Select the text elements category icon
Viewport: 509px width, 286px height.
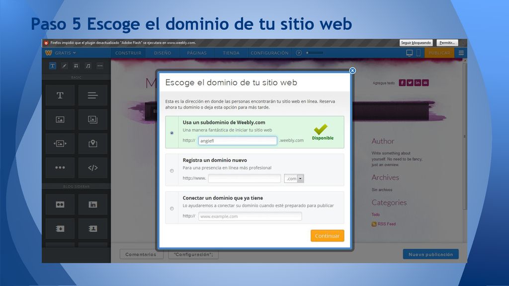(52, 66)
